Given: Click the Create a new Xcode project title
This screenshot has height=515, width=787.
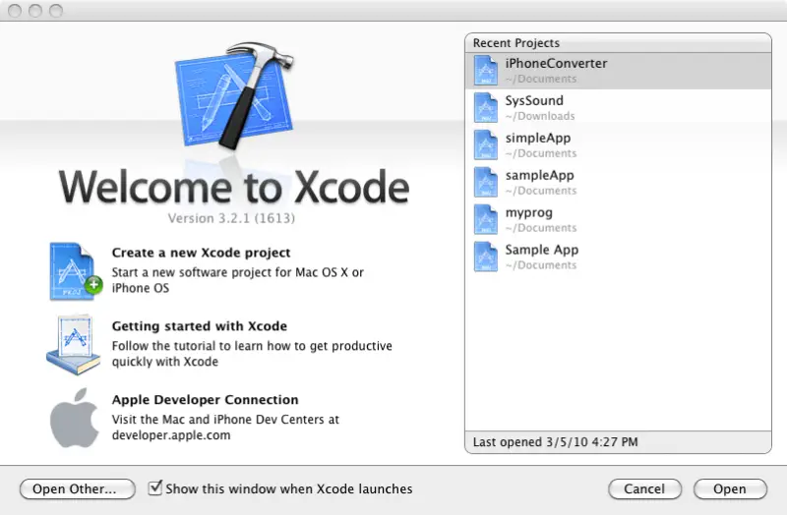Looking at the screenshot, I should point(201,253).
